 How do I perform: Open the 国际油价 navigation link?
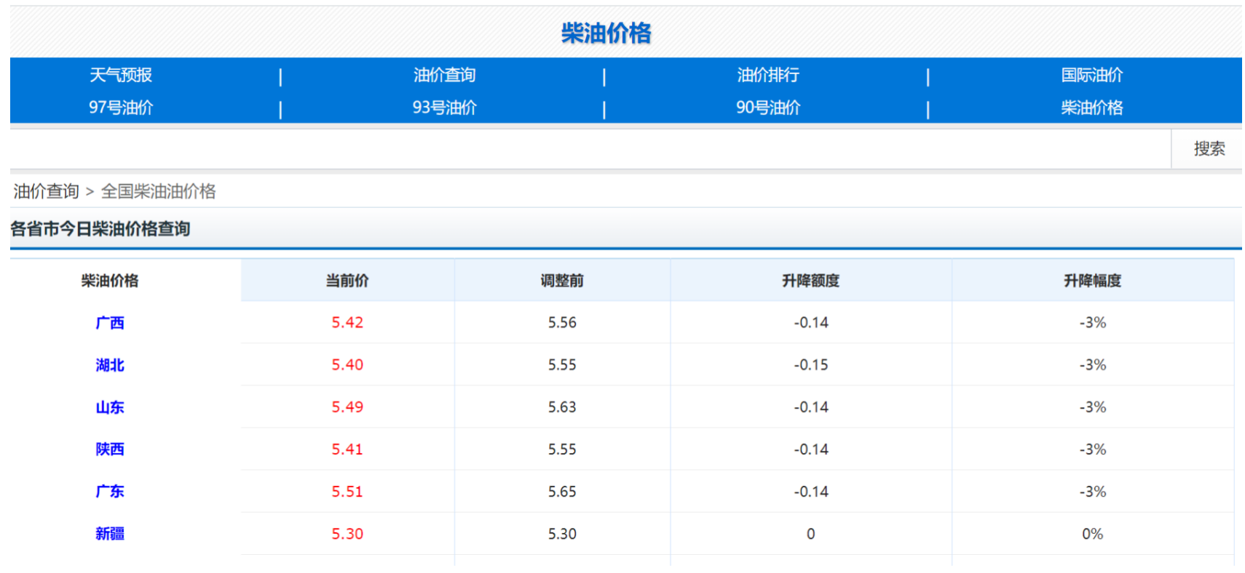click(x=1091, y=75)
